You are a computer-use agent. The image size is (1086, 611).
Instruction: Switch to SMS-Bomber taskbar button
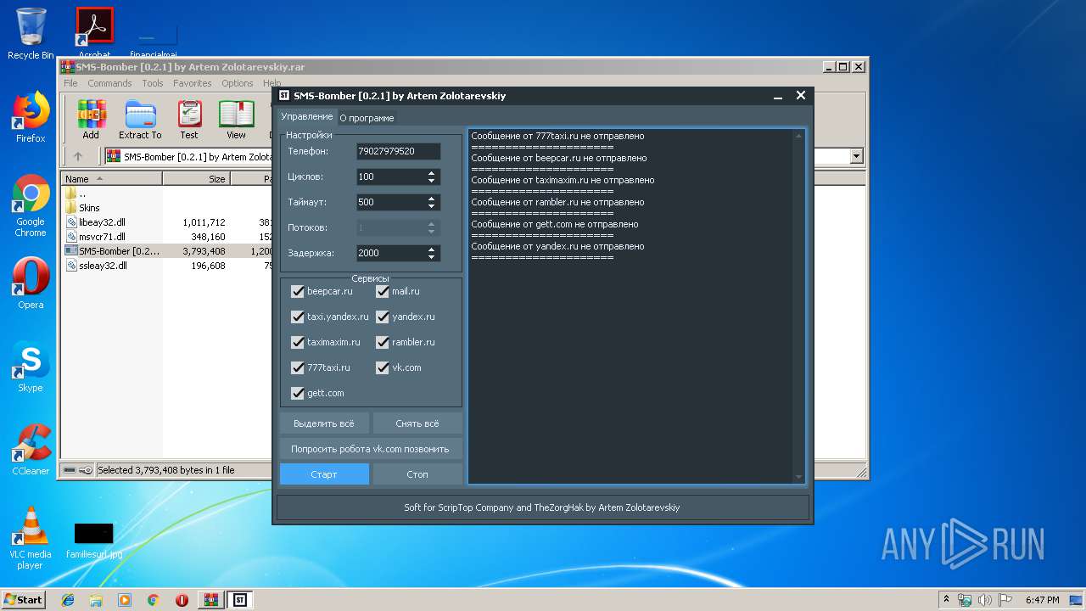tap(240, 600)
